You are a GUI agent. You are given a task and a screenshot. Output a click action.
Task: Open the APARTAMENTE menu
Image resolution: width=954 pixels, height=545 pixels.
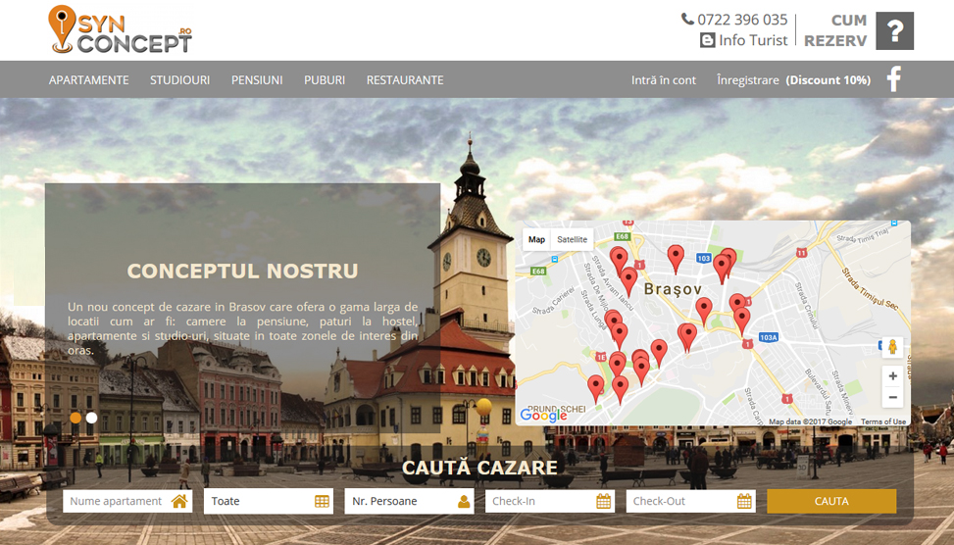(x=89, y=79)
